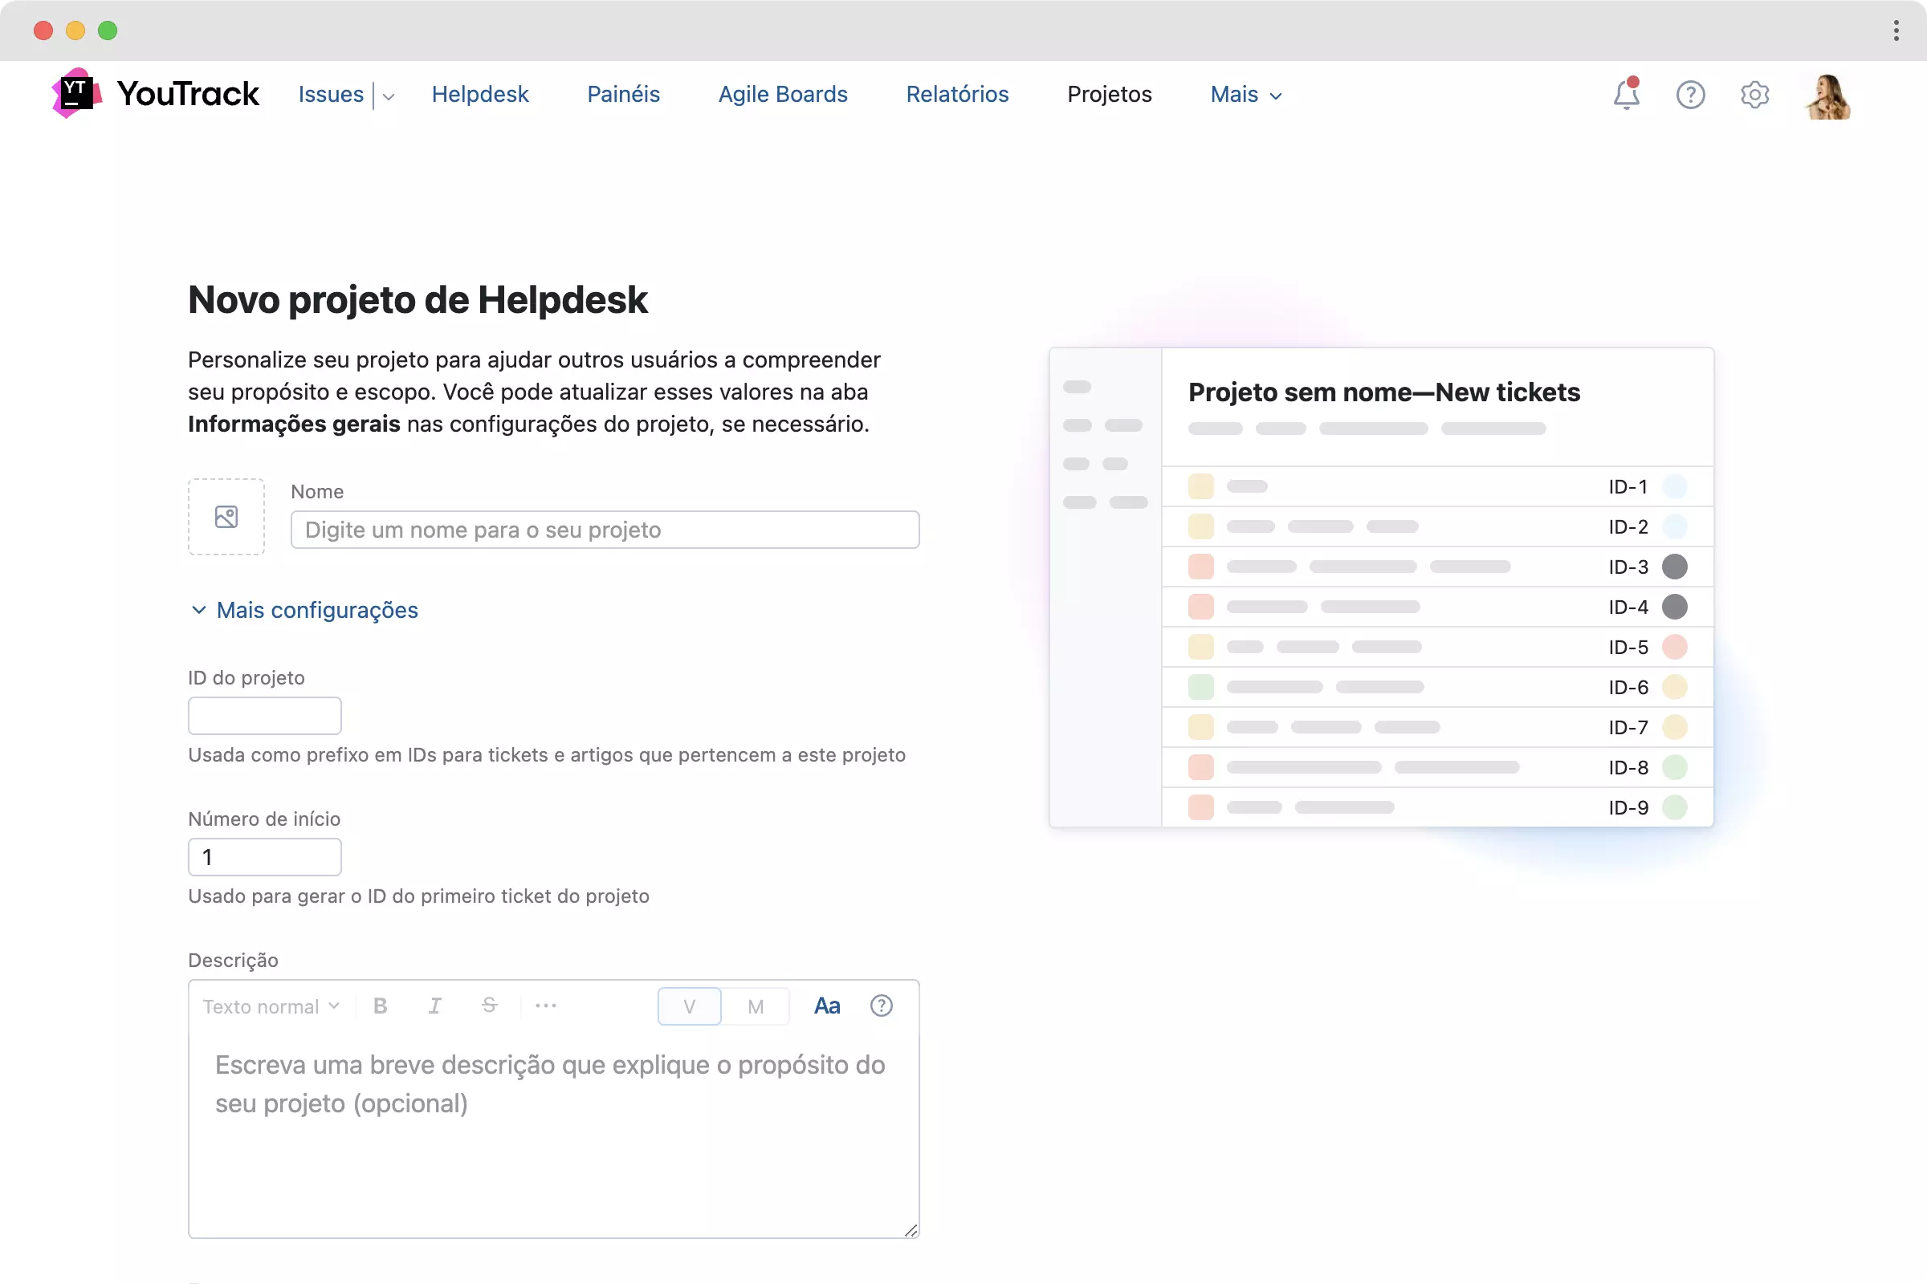Upload a project icon image

pos(226,517)
